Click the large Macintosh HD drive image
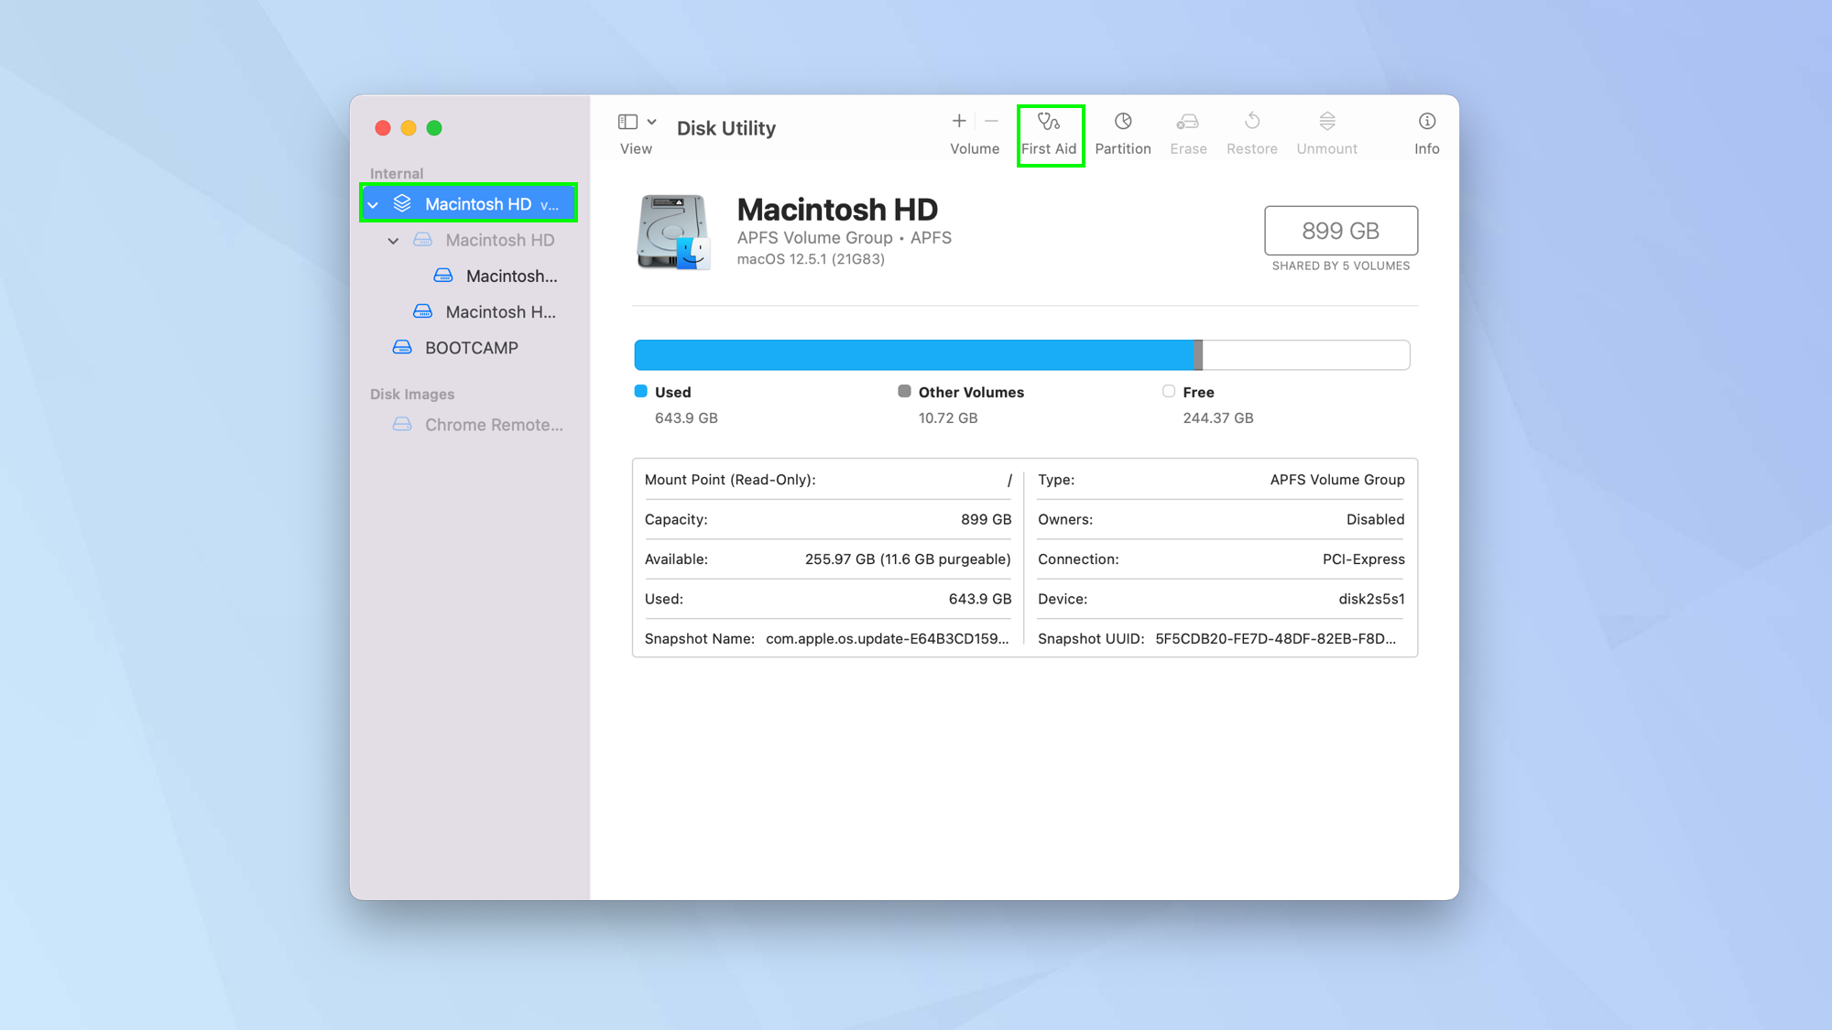 tap(673, 233)
